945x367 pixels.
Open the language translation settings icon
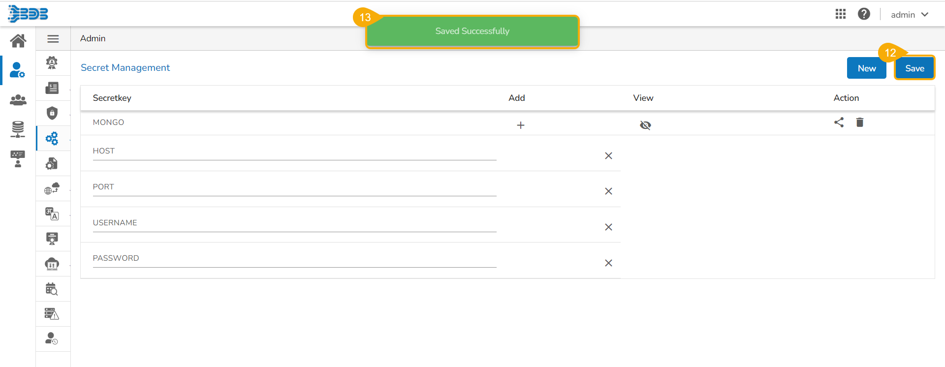tap(52, 214)
